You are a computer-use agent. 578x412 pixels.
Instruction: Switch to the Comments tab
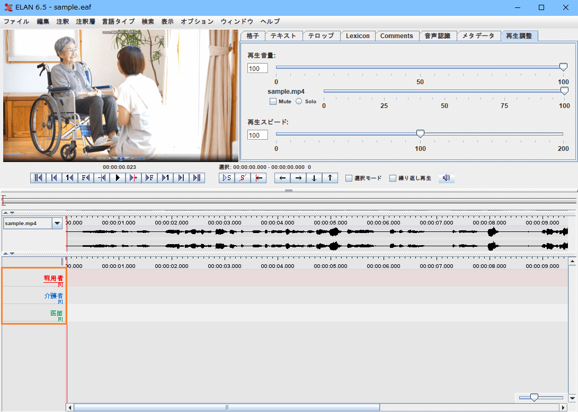coord(396,36)
